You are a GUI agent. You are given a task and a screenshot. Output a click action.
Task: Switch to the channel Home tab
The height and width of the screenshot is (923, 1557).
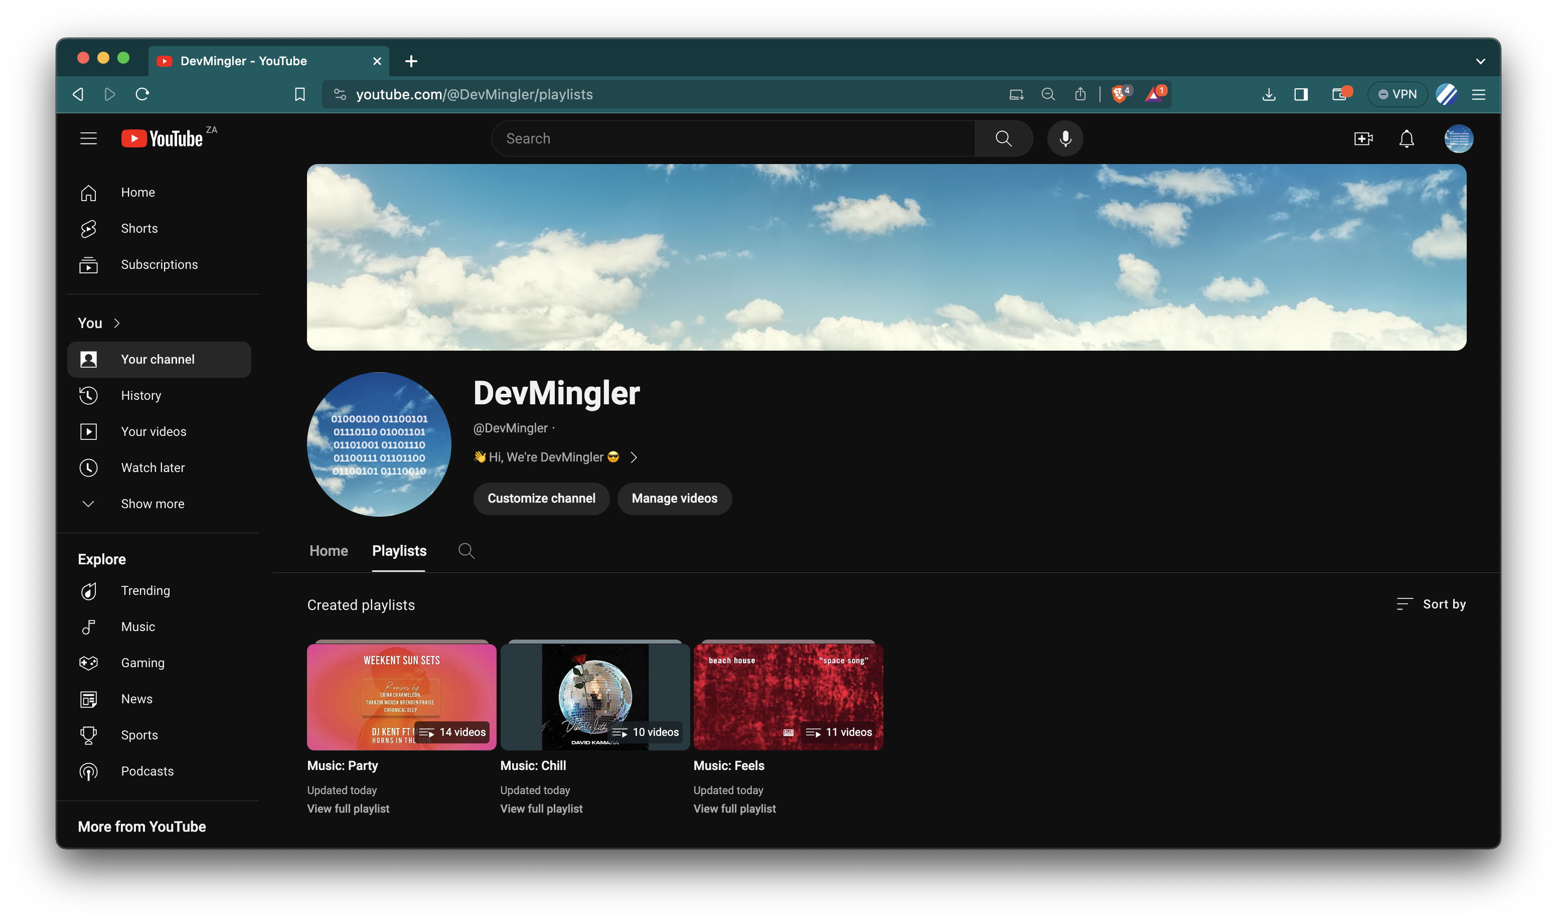click(329, 551)
